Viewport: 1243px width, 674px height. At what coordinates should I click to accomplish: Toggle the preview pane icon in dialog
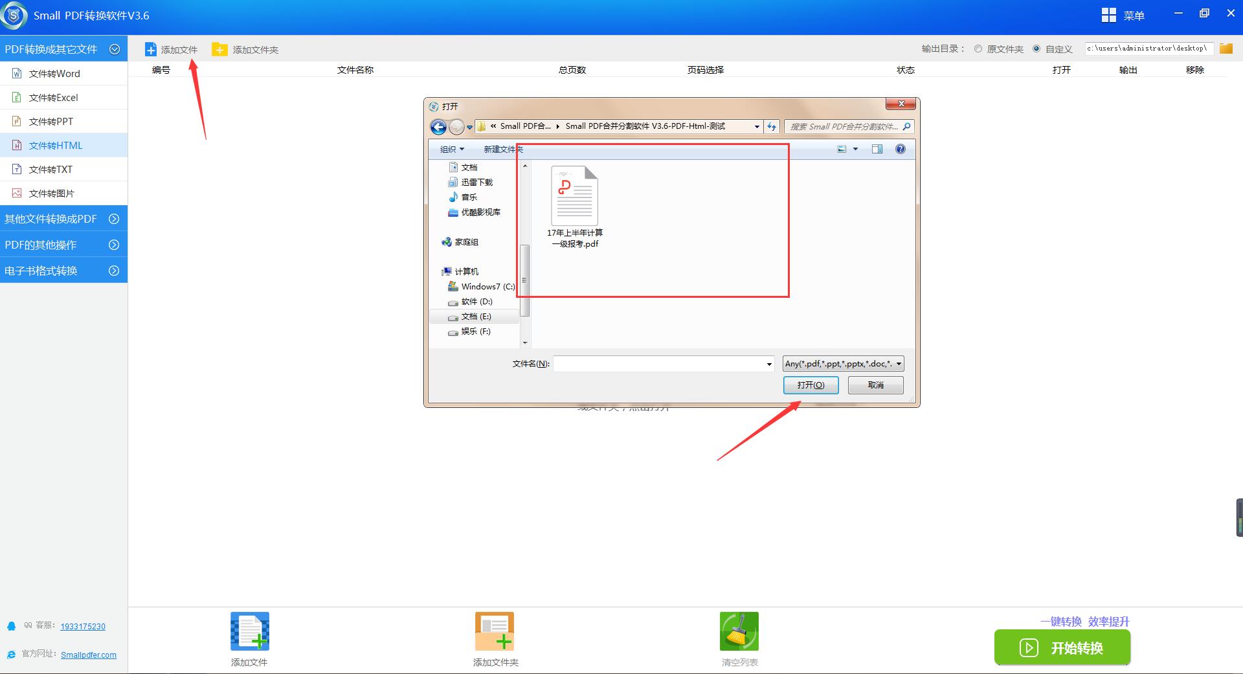point(877,150)
